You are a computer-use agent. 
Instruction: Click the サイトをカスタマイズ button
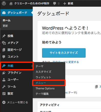[64, 53]
